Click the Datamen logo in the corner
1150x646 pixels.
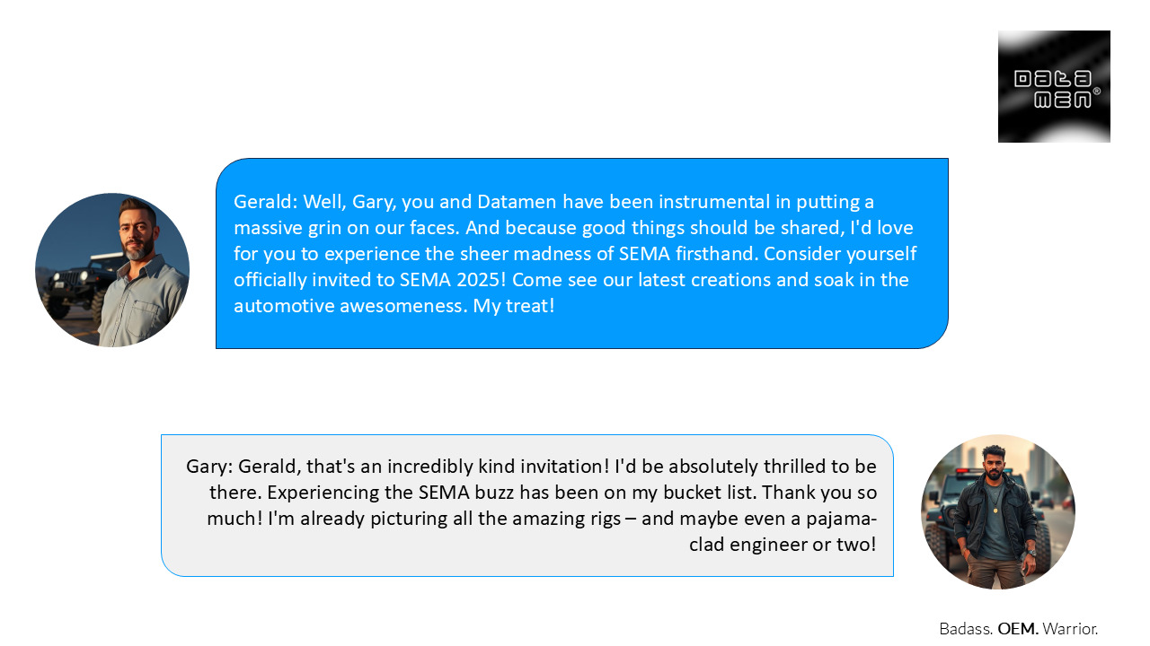click(x=1054, y=86)
